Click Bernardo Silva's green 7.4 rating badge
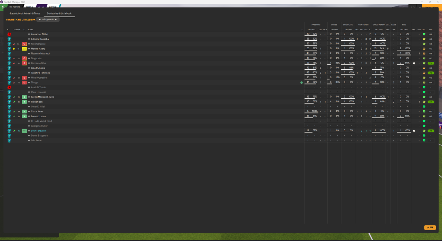442x241 pixels. coord(431,63)
